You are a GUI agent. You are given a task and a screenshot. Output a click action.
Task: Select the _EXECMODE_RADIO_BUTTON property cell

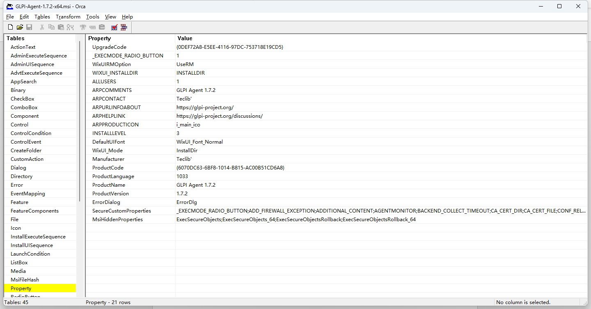click(x=131, y=56)
